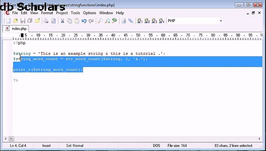This screenshot has width=266, height=151.
Task: Open Replace with green arrows icon
Action: click(115, 21)
